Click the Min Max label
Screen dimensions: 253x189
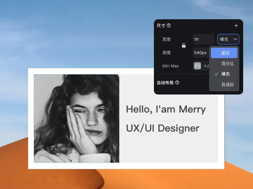pos(170,66)
